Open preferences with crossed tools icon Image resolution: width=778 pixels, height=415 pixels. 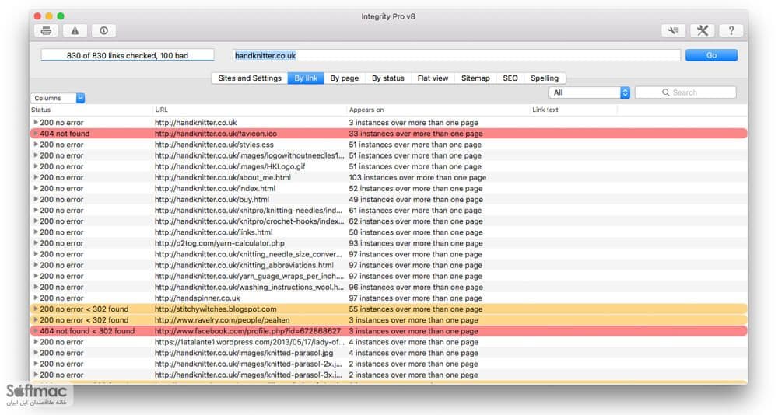click(702, 31)
